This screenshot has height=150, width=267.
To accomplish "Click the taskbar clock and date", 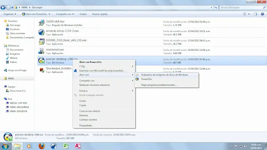I will point(256,146).
